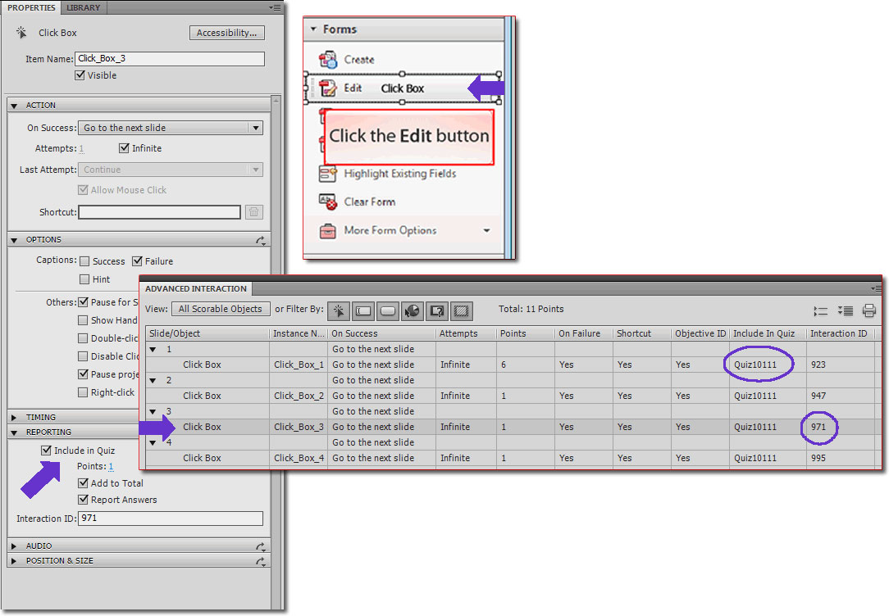The height and width of the screenshot is (616, 889).
Task: Filter by text entry box objects
Action: point(363,310)
